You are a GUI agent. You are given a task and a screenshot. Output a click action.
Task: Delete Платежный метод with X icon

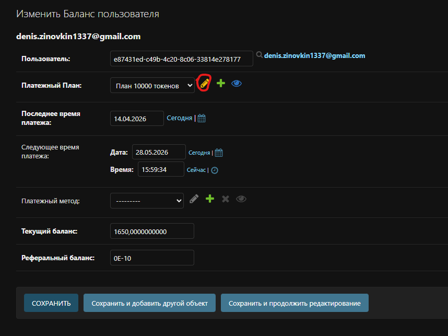226,199
